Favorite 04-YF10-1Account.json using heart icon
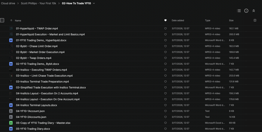Viewport: 262px width, 132px height. 165,111
